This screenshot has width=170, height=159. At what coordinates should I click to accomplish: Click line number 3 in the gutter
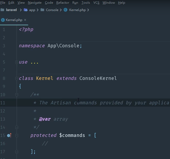tap(4, 46)
